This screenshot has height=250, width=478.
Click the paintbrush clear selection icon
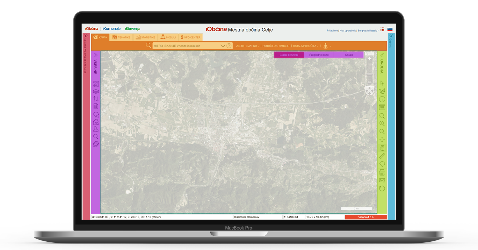[x=382, y=91]
